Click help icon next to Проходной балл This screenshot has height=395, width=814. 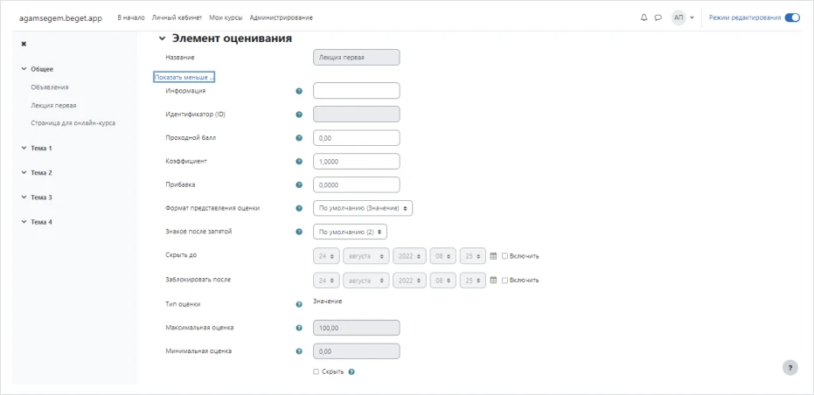299,138
